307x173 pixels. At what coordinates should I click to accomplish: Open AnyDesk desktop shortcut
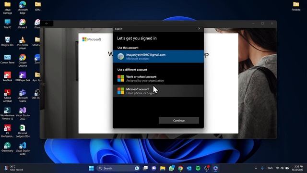[8, 77]
